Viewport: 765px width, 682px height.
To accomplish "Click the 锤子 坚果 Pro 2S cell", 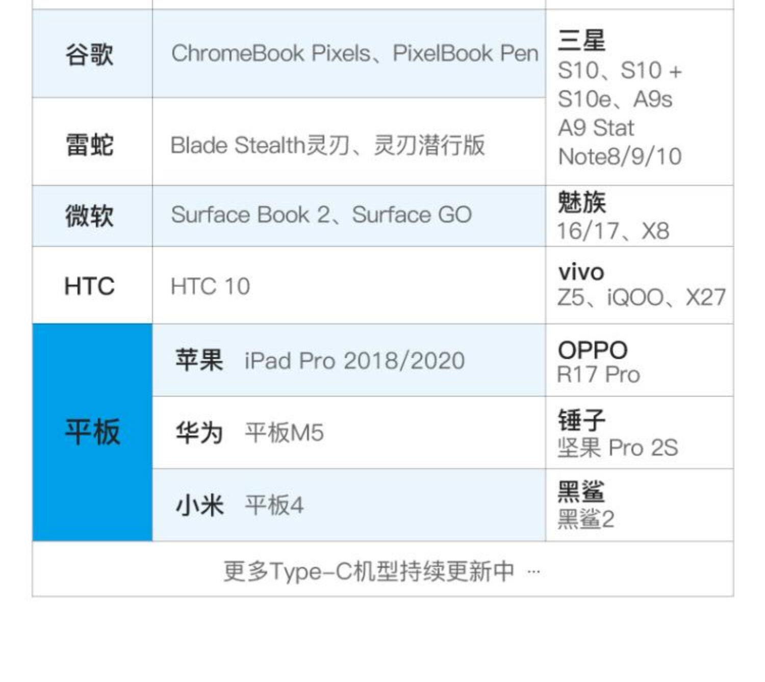I will (x=640, y=432).
